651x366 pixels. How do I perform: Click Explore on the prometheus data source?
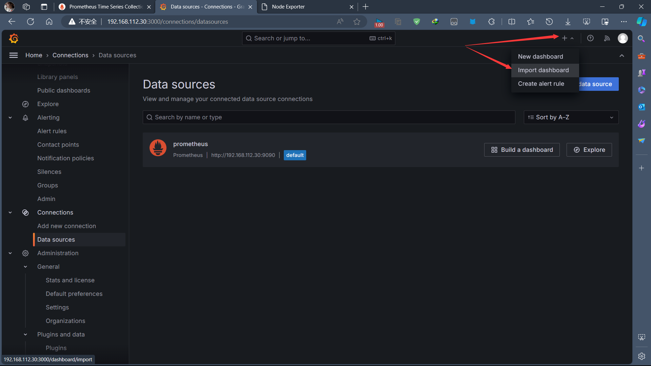coord(589,149)
